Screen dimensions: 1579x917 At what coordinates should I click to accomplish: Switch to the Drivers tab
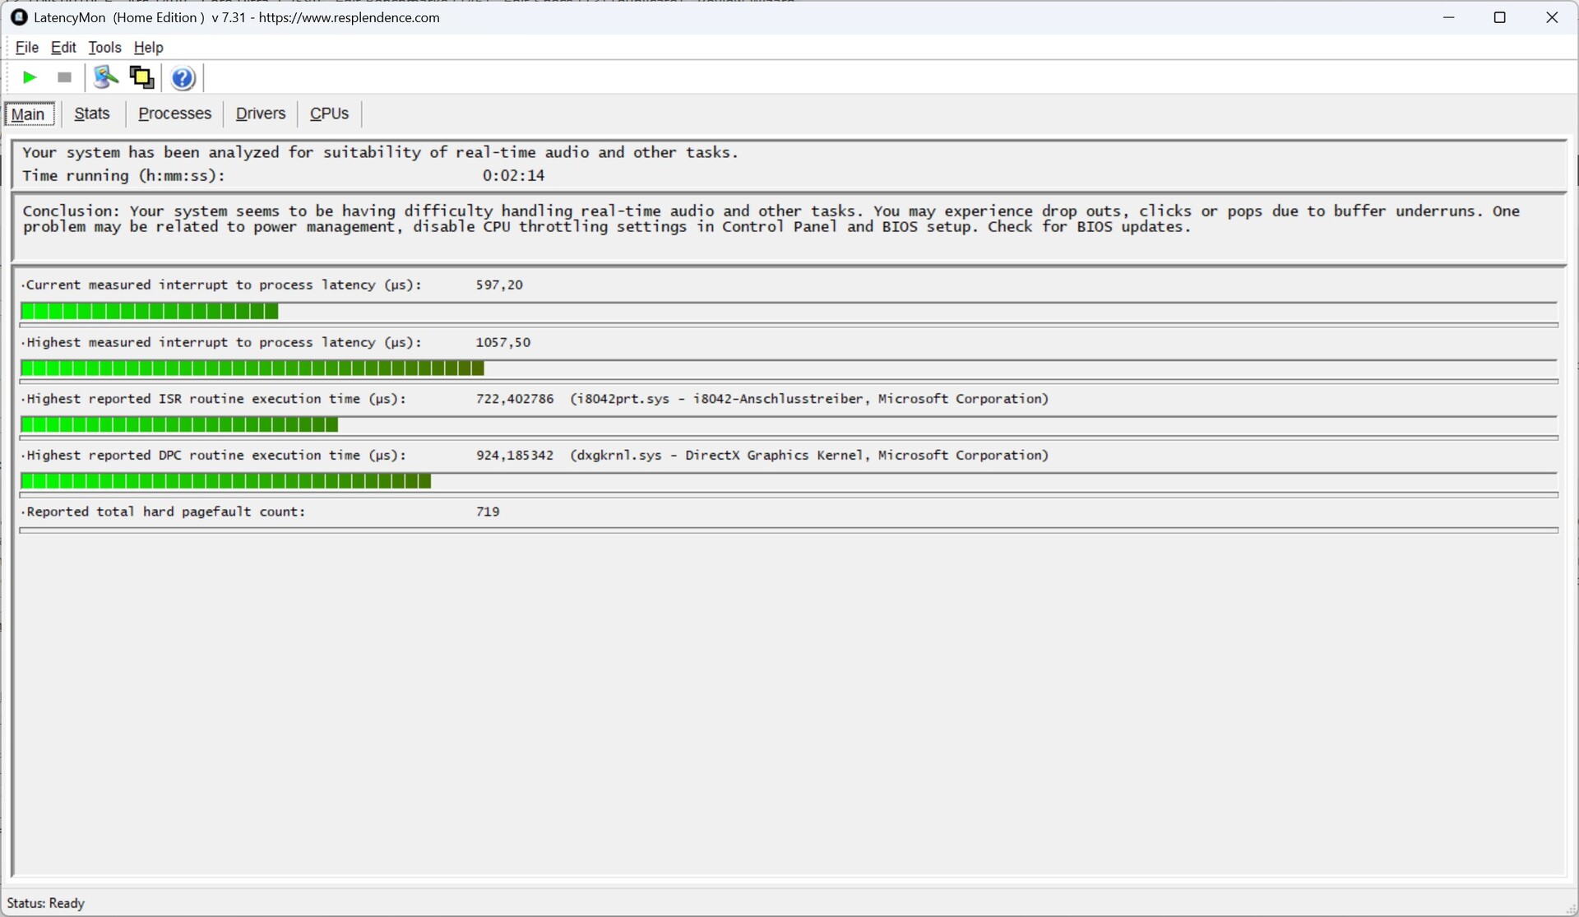tap(260, 113)
